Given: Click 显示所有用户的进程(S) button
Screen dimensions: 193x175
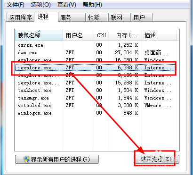Looking at the screenshot, I should coord(57,159).
